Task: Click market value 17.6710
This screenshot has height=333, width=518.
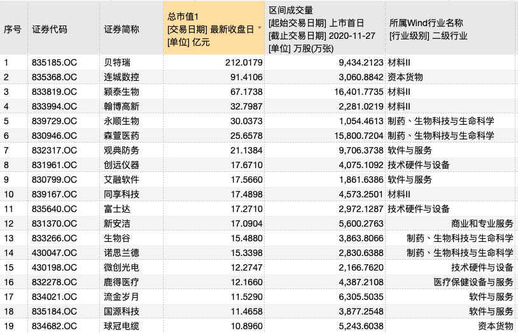Action: [x=246, y=165]
